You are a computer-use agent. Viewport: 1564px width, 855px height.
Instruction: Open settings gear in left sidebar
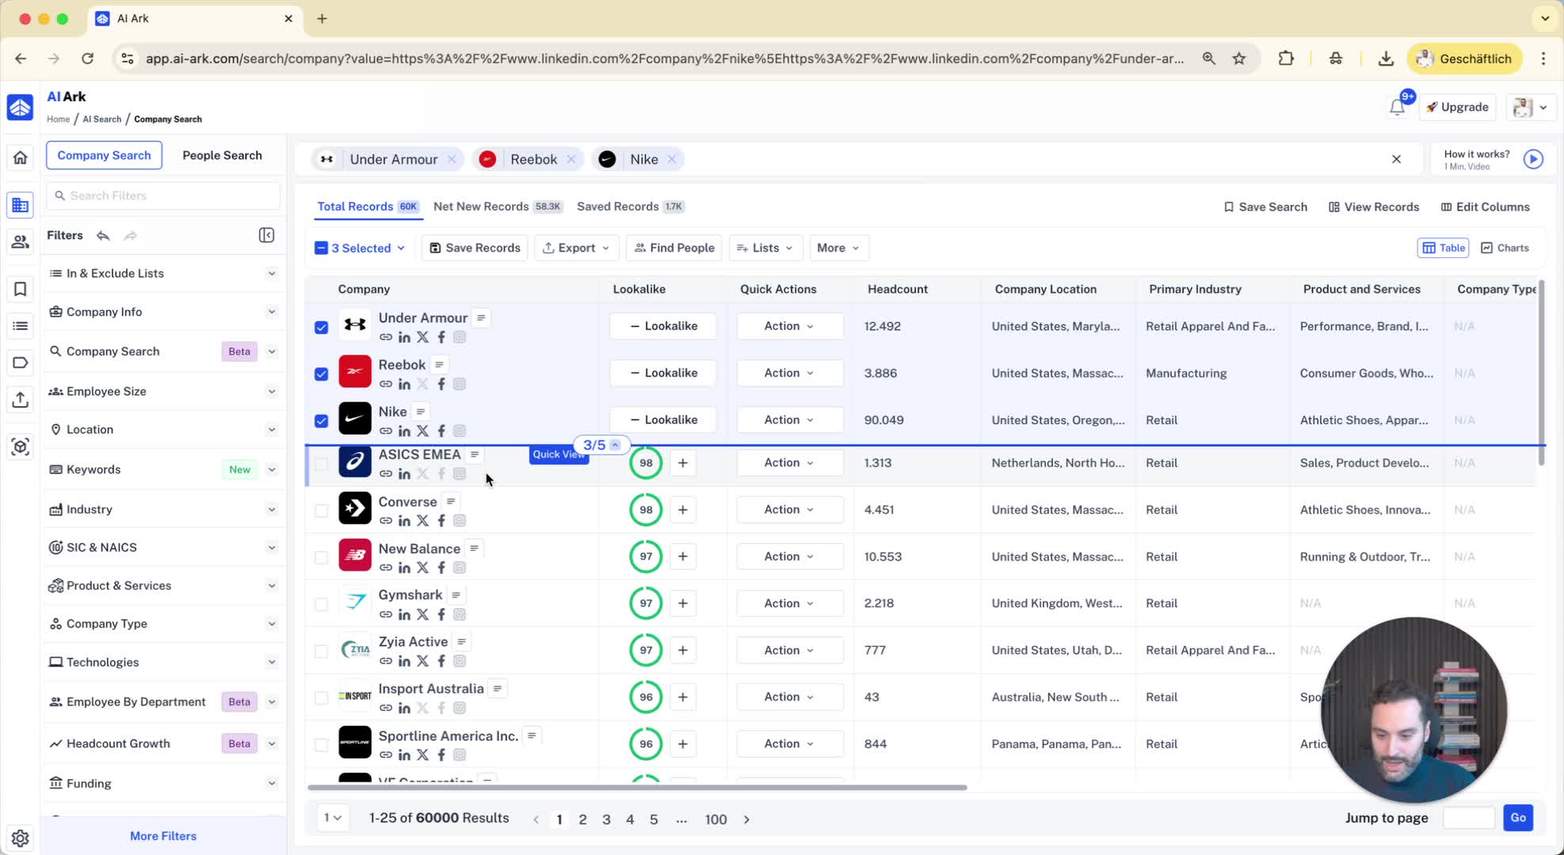tap(20, 838)
